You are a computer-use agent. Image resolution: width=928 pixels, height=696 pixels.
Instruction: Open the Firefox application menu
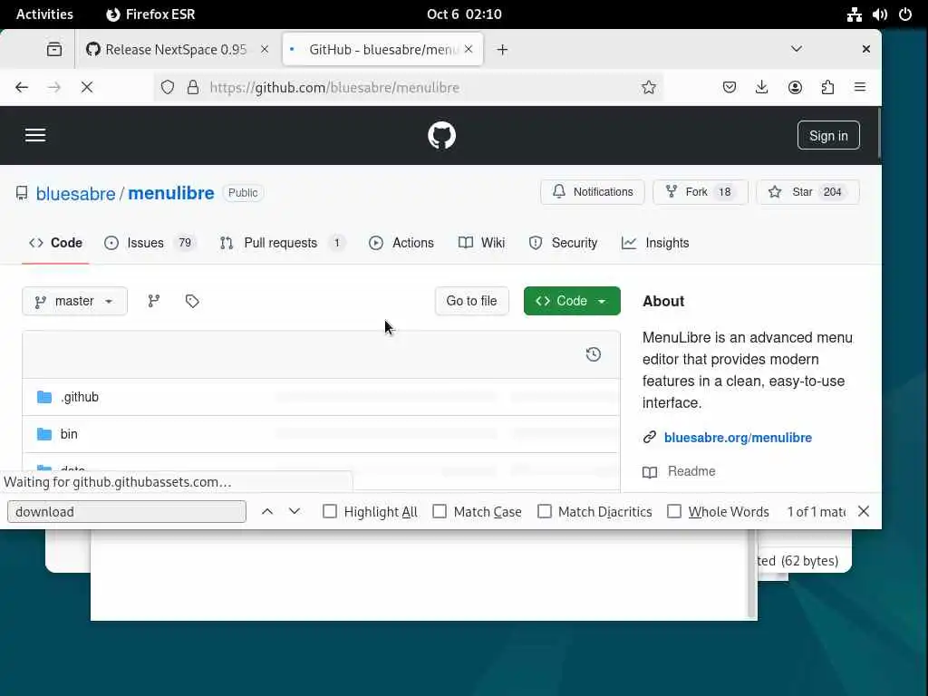coord(860,88)
